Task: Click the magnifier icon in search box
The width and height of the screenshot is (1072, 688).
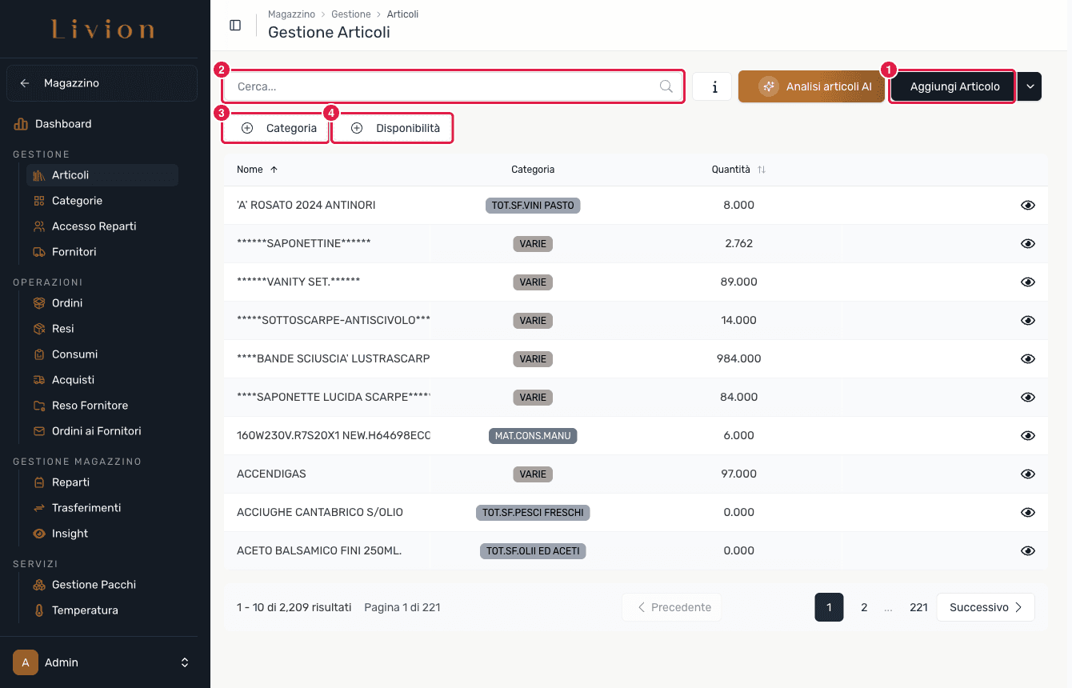Action: [x=666, y=86]
